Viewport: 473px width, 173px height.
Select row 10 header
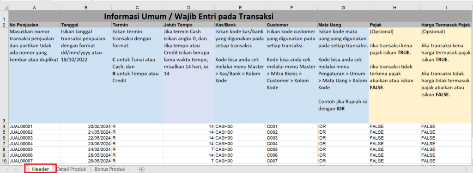point(4,161)
